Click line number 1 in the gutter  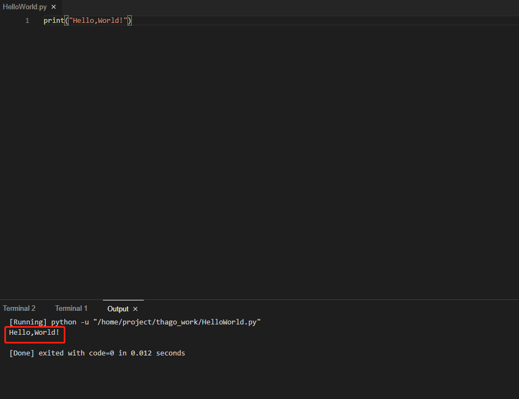(27, 21)
